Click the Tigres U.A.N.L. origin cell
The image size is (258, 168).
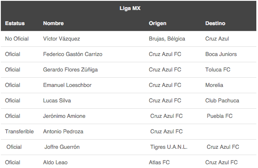point(169,147)
